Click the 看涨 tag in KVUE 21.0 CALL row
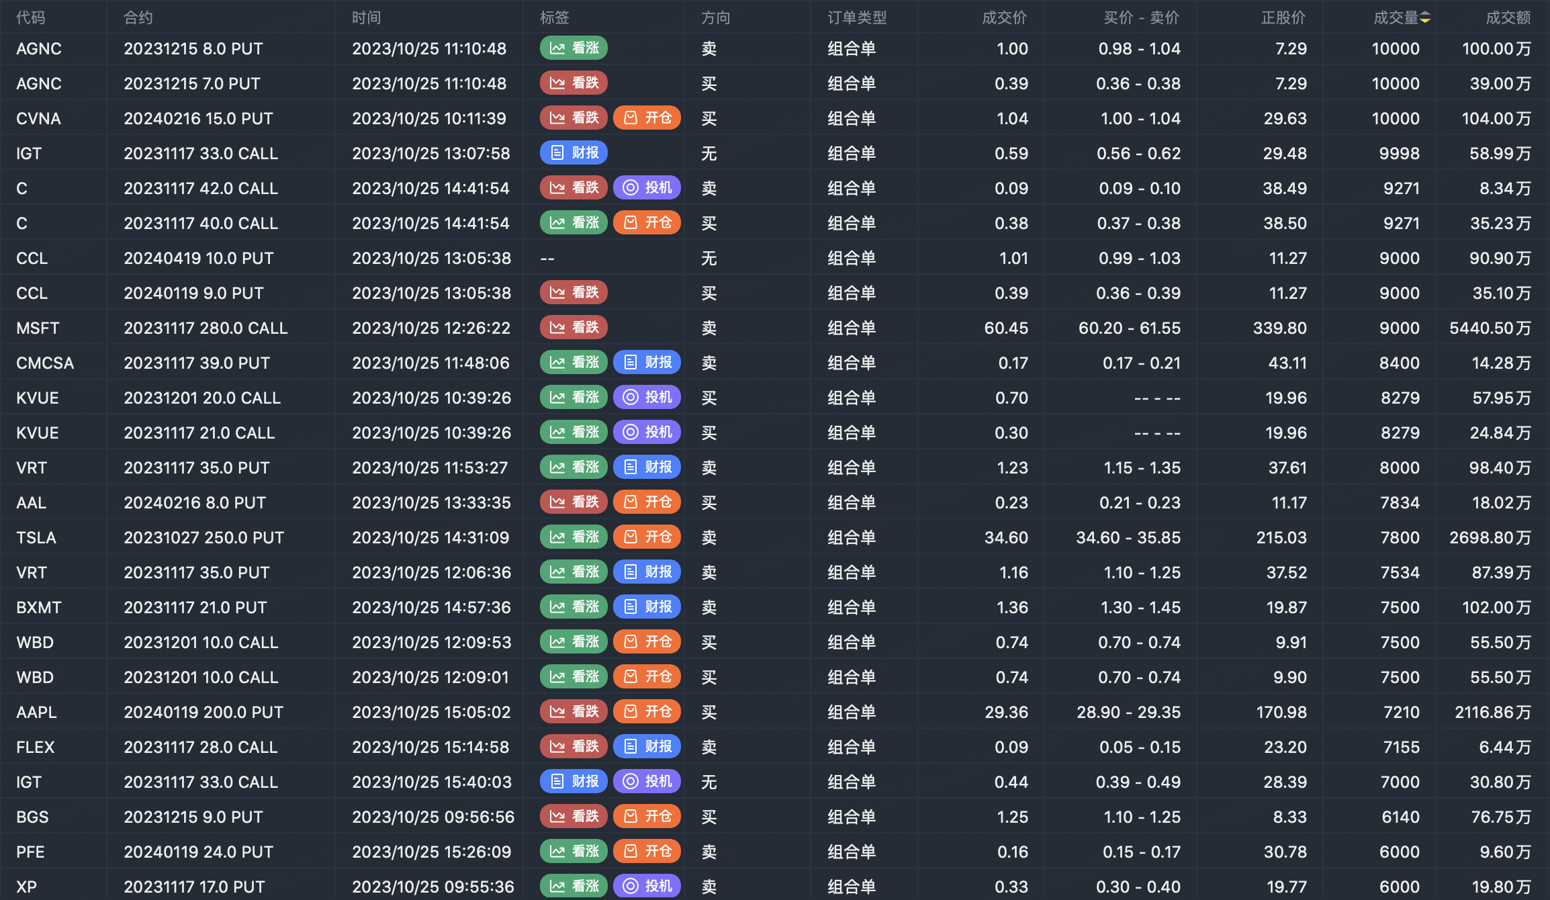The height and width of the screenshot is (900, 1550). (574, 433)
